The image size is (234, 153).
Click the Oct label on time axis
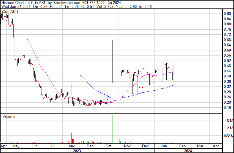(x=108, y=147)
